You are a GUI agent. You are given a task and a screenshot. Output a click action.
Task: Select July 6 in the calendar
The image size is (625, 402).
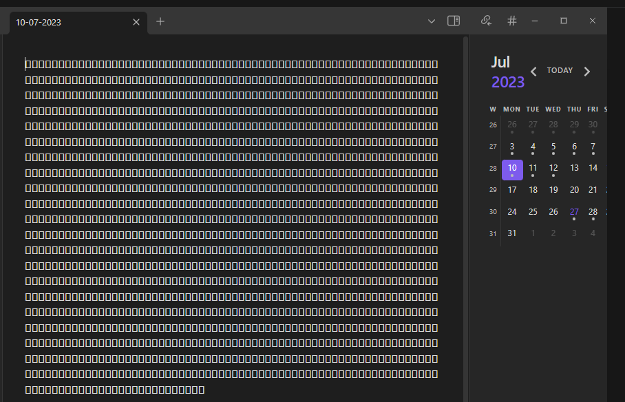coord(574,148)
